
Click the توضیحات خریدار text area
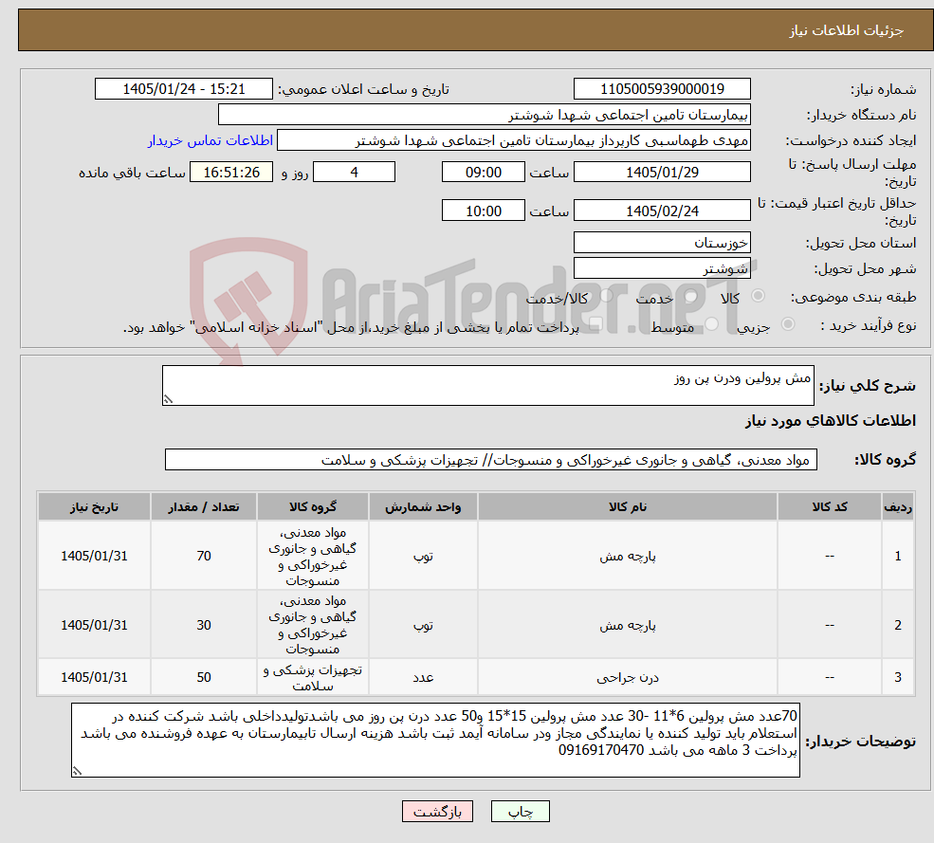click(435, 740)
